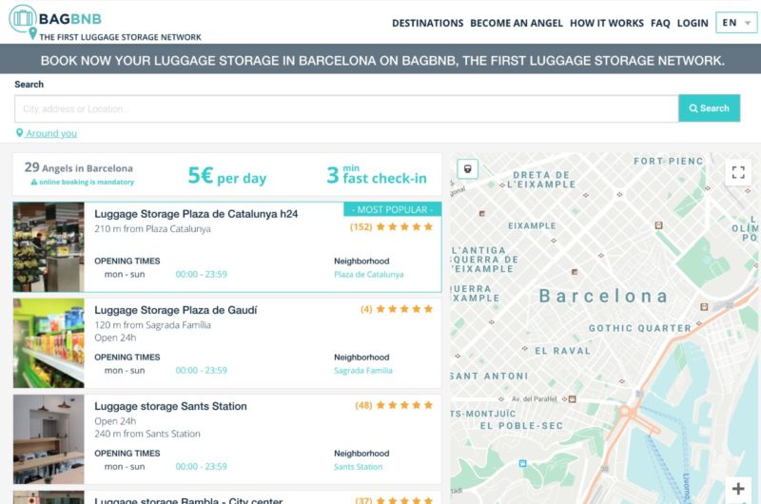This screenshot has width=761, height=504.
Task: Open Luggage Storage Plaza de Gaudí listing
Action: (176, 310)
